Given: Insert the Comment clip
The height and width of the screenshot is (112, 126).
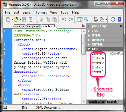Looking at the screenshot, I should 98,54.
